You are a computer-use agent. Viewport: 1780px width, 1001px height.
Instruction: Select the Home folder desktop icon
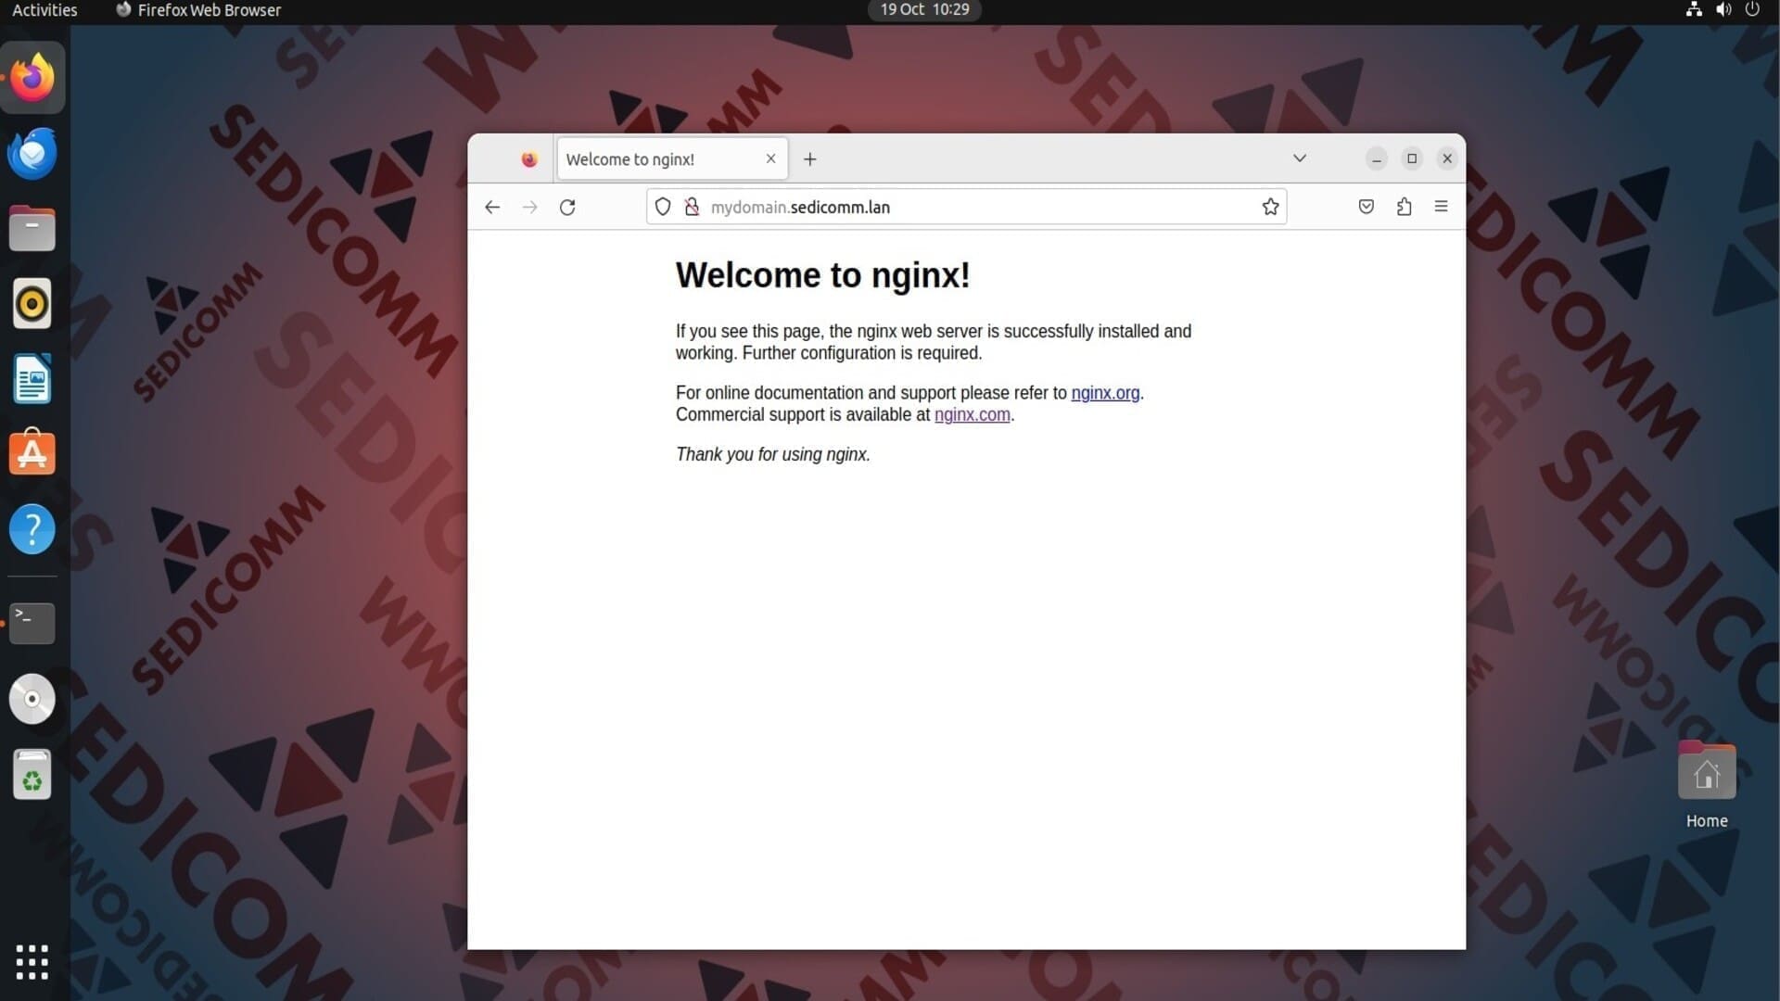1707,784
